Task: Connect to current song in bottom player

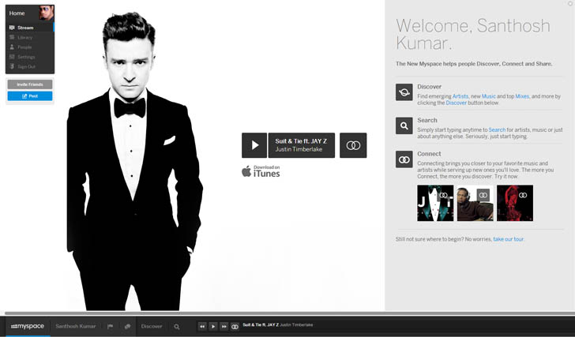Action: [x=235, y=327]
